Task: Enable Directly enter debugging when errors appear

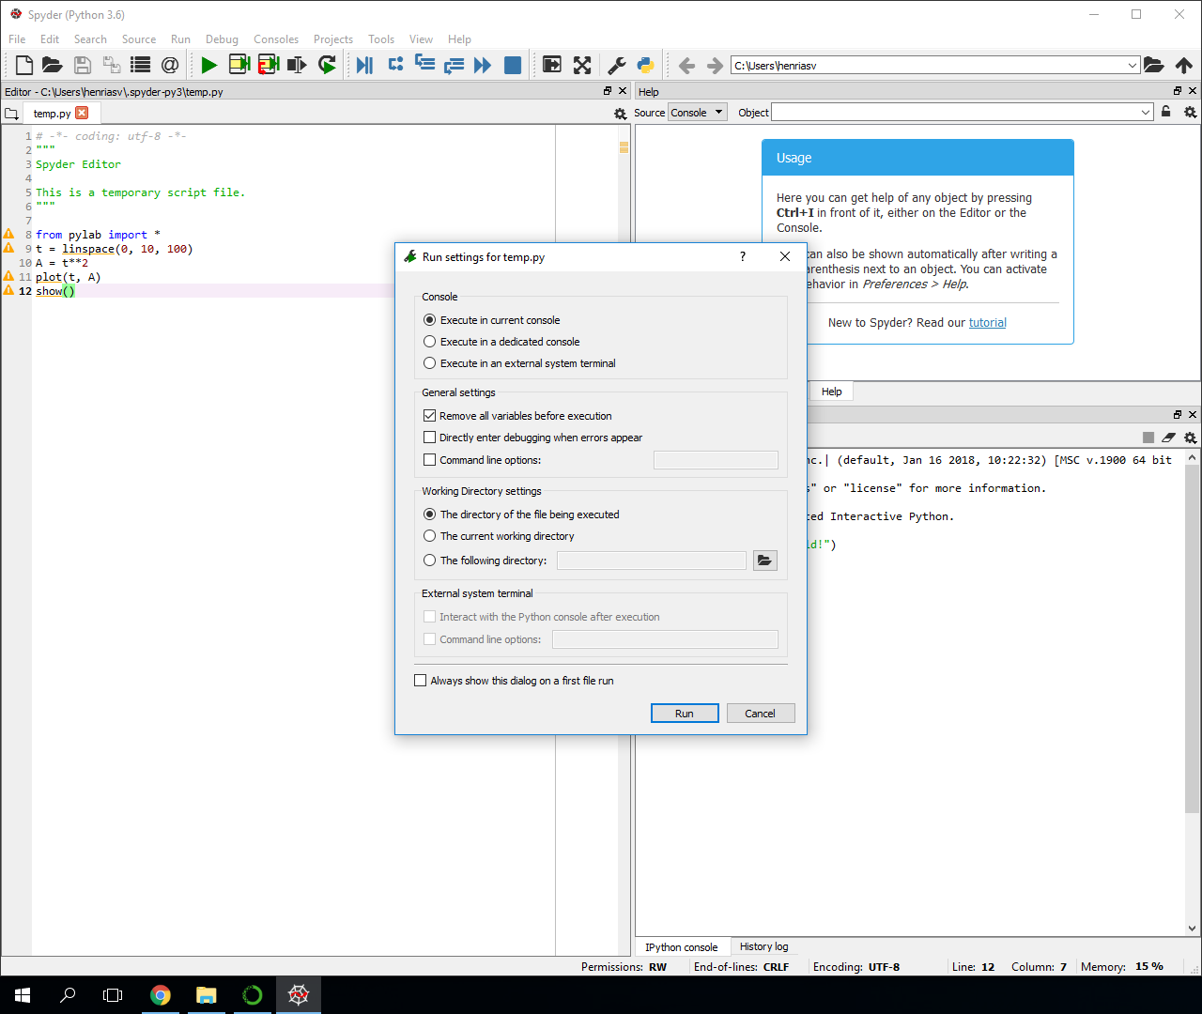Action: point(532,438)
